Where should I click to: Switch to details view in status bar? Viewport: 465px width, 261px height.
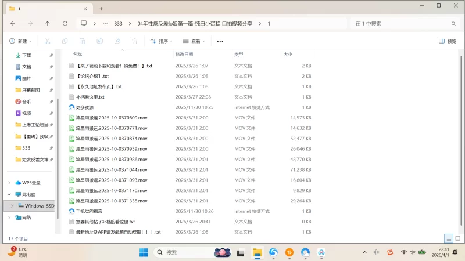coord(448,238)
